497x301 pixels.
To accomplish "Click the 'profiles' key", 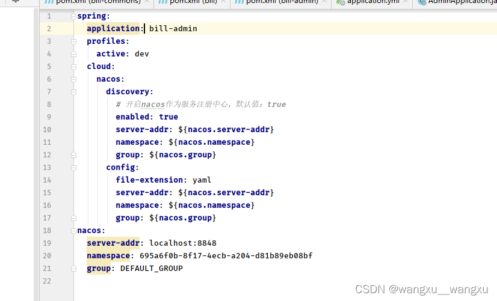I will (106, 41).
